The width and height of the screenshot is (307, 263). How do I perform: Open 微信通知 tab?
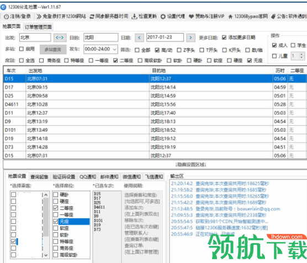point(131,177)
